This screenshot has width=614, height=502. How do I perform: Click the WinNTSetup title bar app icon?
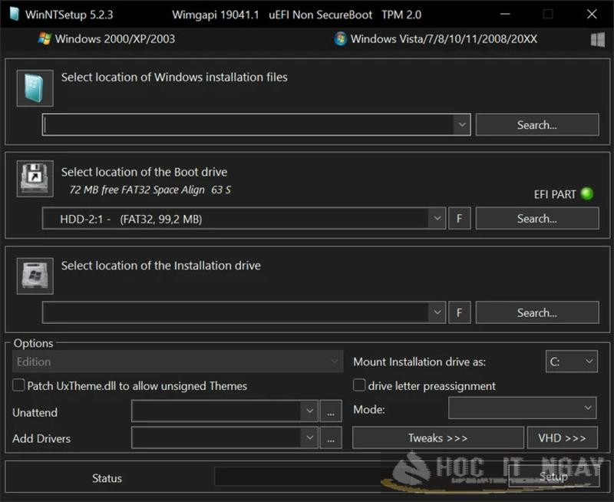click(x=14, y=15)
